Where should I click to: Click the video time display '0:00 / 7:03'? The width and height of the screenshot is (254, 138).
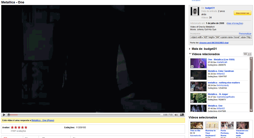[x=168, y=115]
